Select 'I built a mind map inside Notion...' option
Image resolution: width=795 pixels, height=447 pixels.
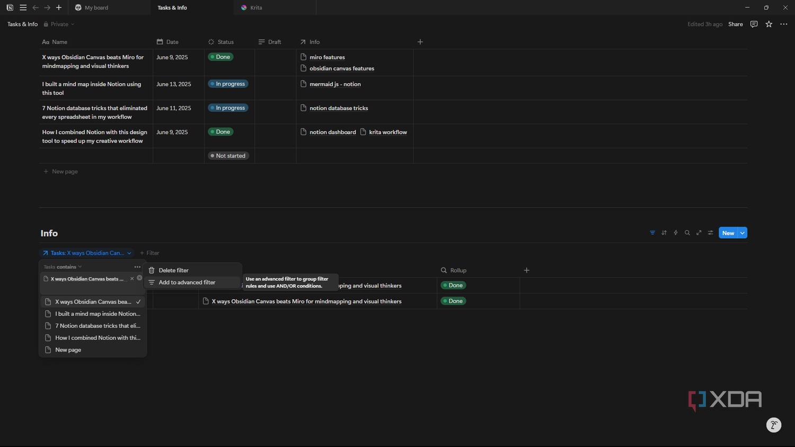[x=93, y=314]
